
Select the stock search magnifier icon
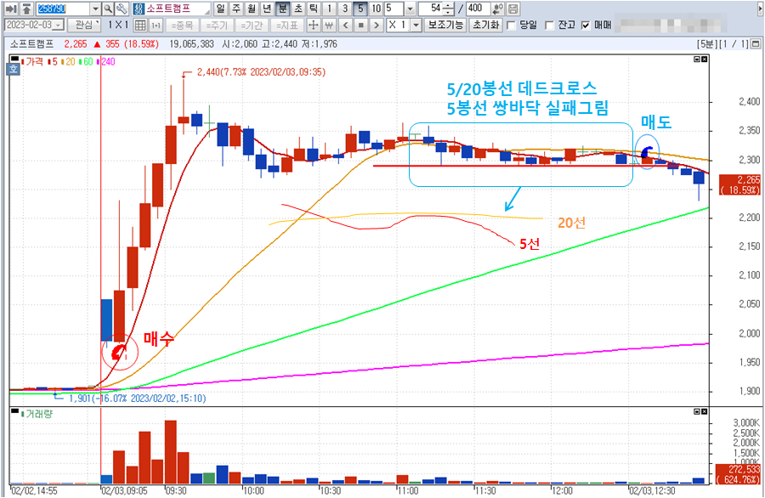(x=106, y=8)
